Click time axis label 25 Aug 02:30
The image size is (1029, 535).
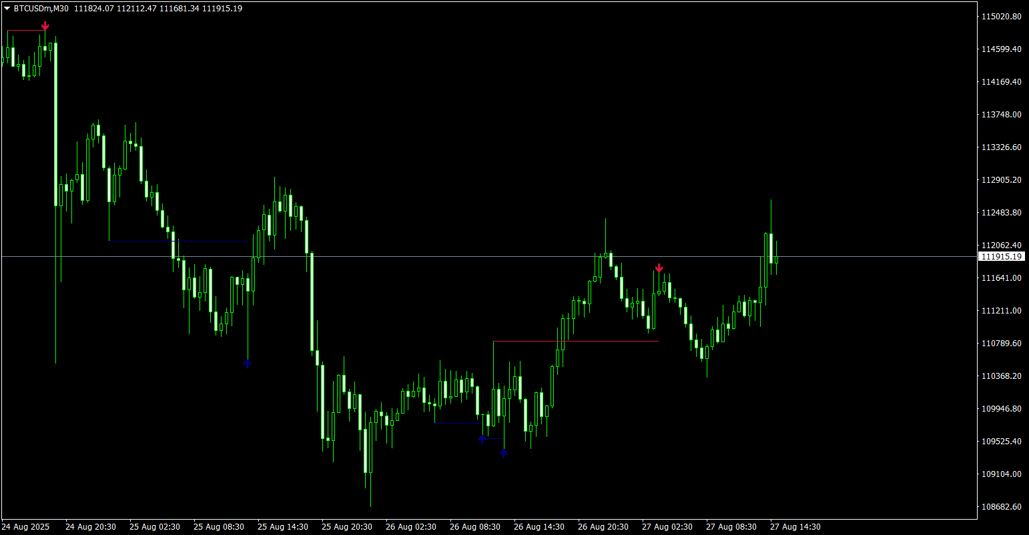pos(155,527)
